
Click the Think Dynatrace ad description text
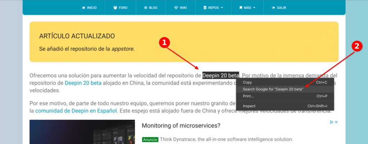pyautogui.click(x=226, y=140)
